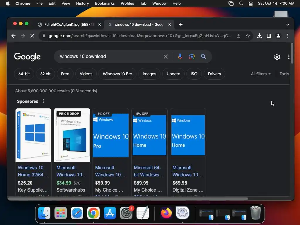Switch to the FdlrehFXoAgfgnK.jpg tab
300x225 pixels.
point(69,25)
